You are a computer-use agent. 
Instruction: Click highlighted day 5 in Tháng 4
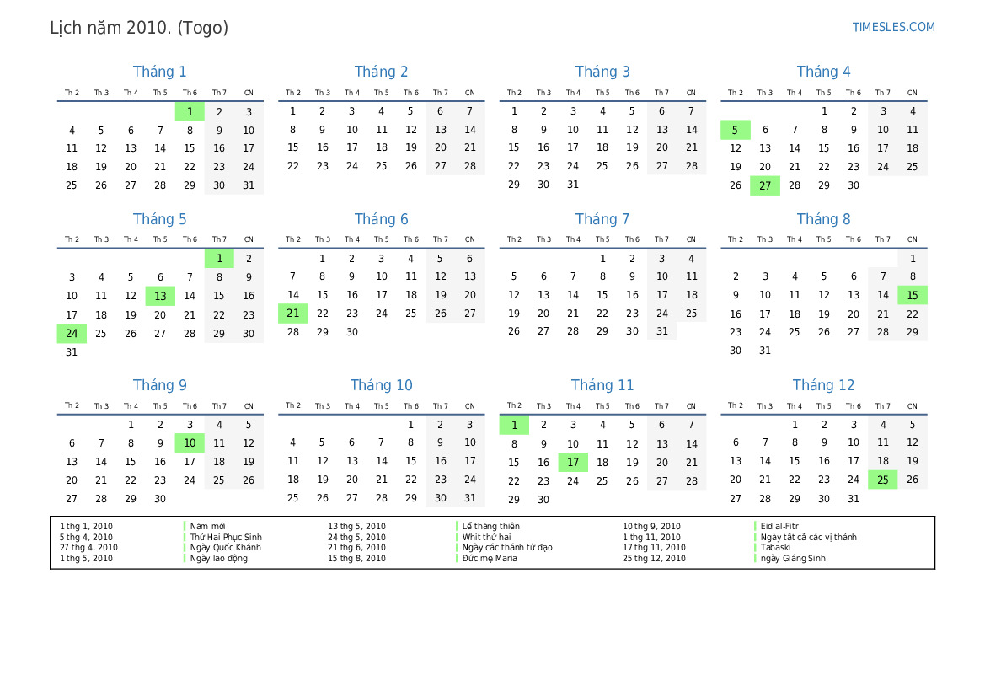735,130
